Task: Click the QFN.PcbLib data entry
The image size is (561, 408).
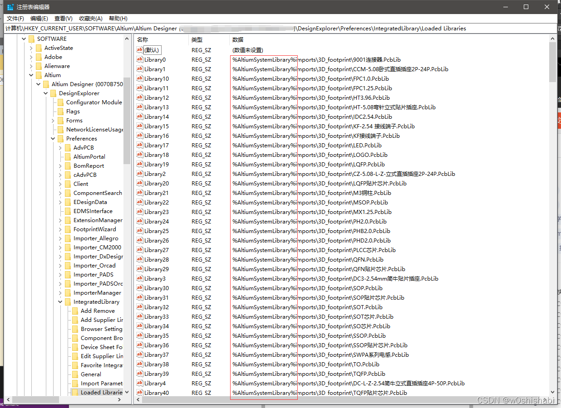Action: pos(308,259)
